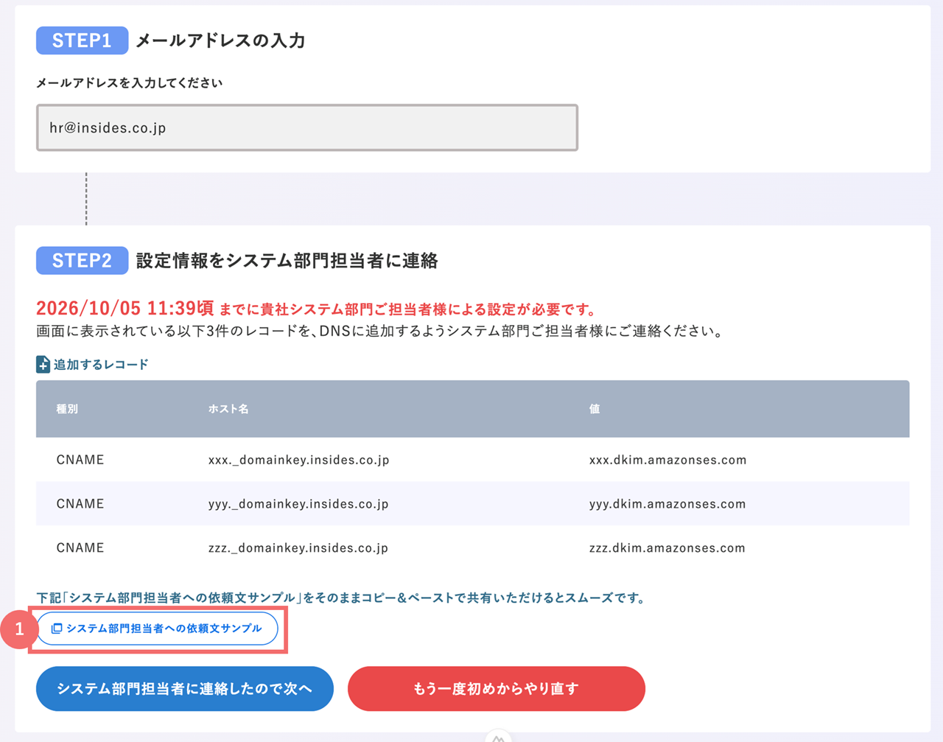Click heading メールアドレスの入力
The height and width of the screenshot is (742, 943).
tap(221, 41)
